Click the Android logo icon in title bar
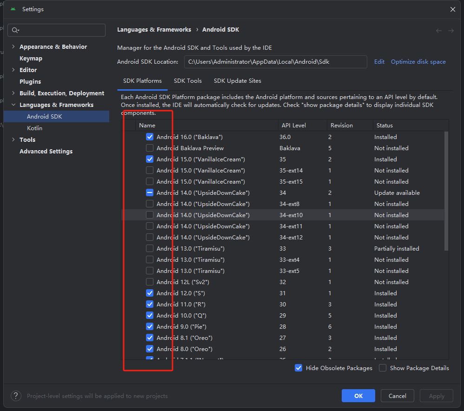This screenshot has width=464, height=411. 13,9
